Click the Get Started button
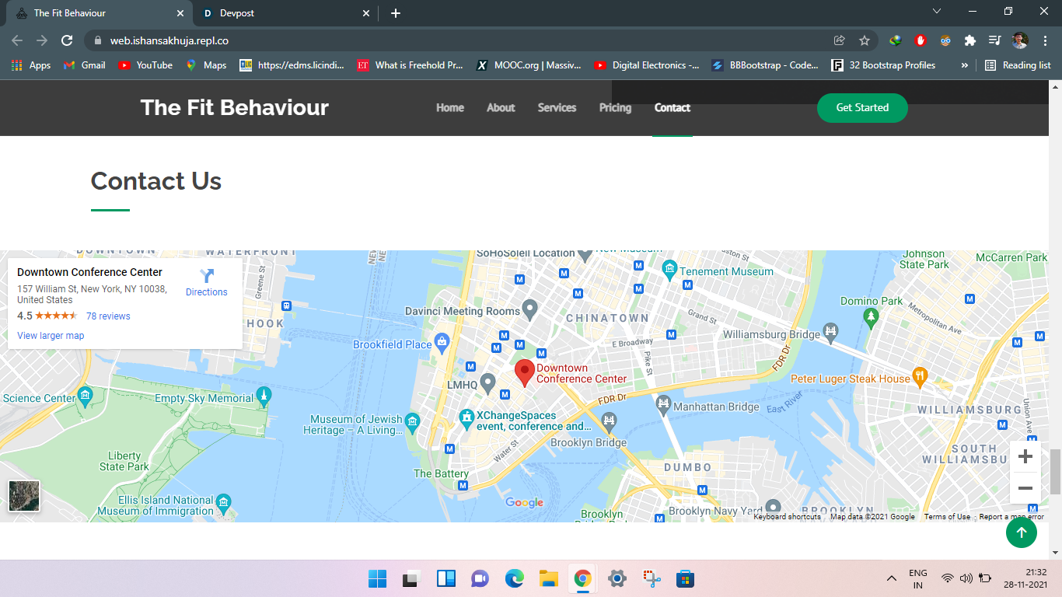1062x597 pixels. [862, 108]
